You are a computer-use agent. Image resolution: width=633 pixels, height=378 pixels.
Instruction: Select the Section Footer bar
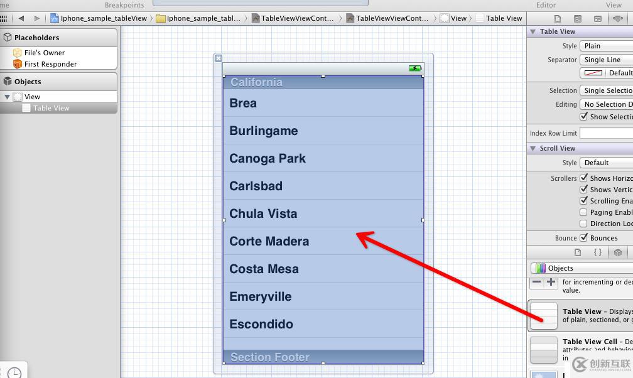323,357
